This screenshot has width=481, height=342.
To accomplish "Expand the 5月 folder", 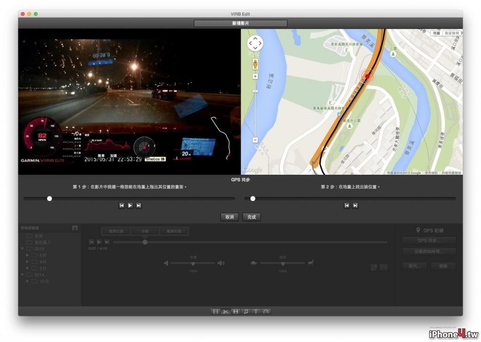I will (x=28, y=255).
